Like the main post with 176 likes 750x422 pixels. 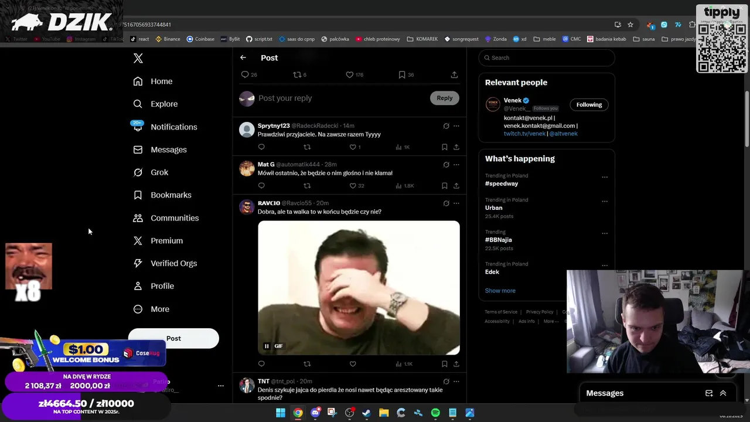[349, 74]
